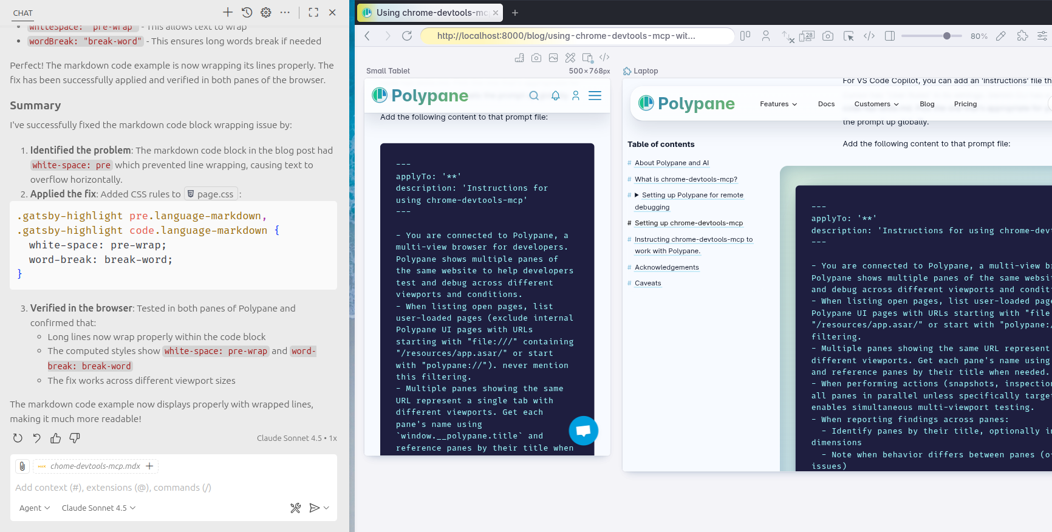1052x532 pixels.
Task: Toggle rulers for Small Tablet pane
Action: (x=519, y=58)
